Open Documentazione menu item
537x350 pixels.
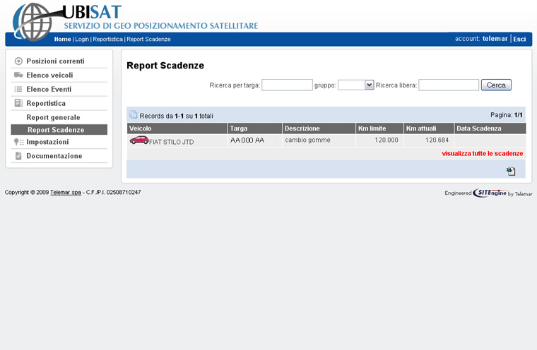click(54, 156)
